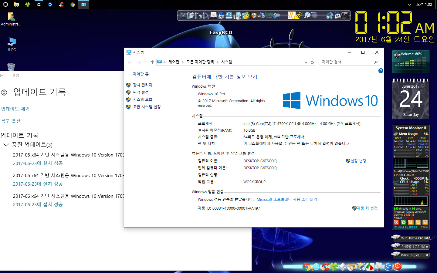Viewport: 437px width, 273px height.
Task: Open the address bar history dropdown
Action: click(x=306, y=62)
